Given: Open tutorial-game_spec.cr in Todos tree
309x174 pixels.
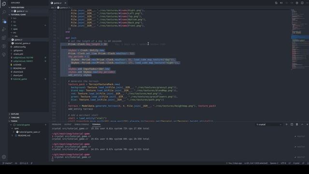Looking at the screenshot, I should pyautogui.click(x=29, y=132).
